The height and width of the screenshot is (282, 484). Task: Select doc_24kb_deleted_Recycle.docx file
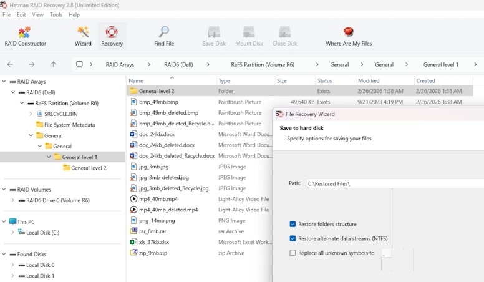(x=177, y=156)
